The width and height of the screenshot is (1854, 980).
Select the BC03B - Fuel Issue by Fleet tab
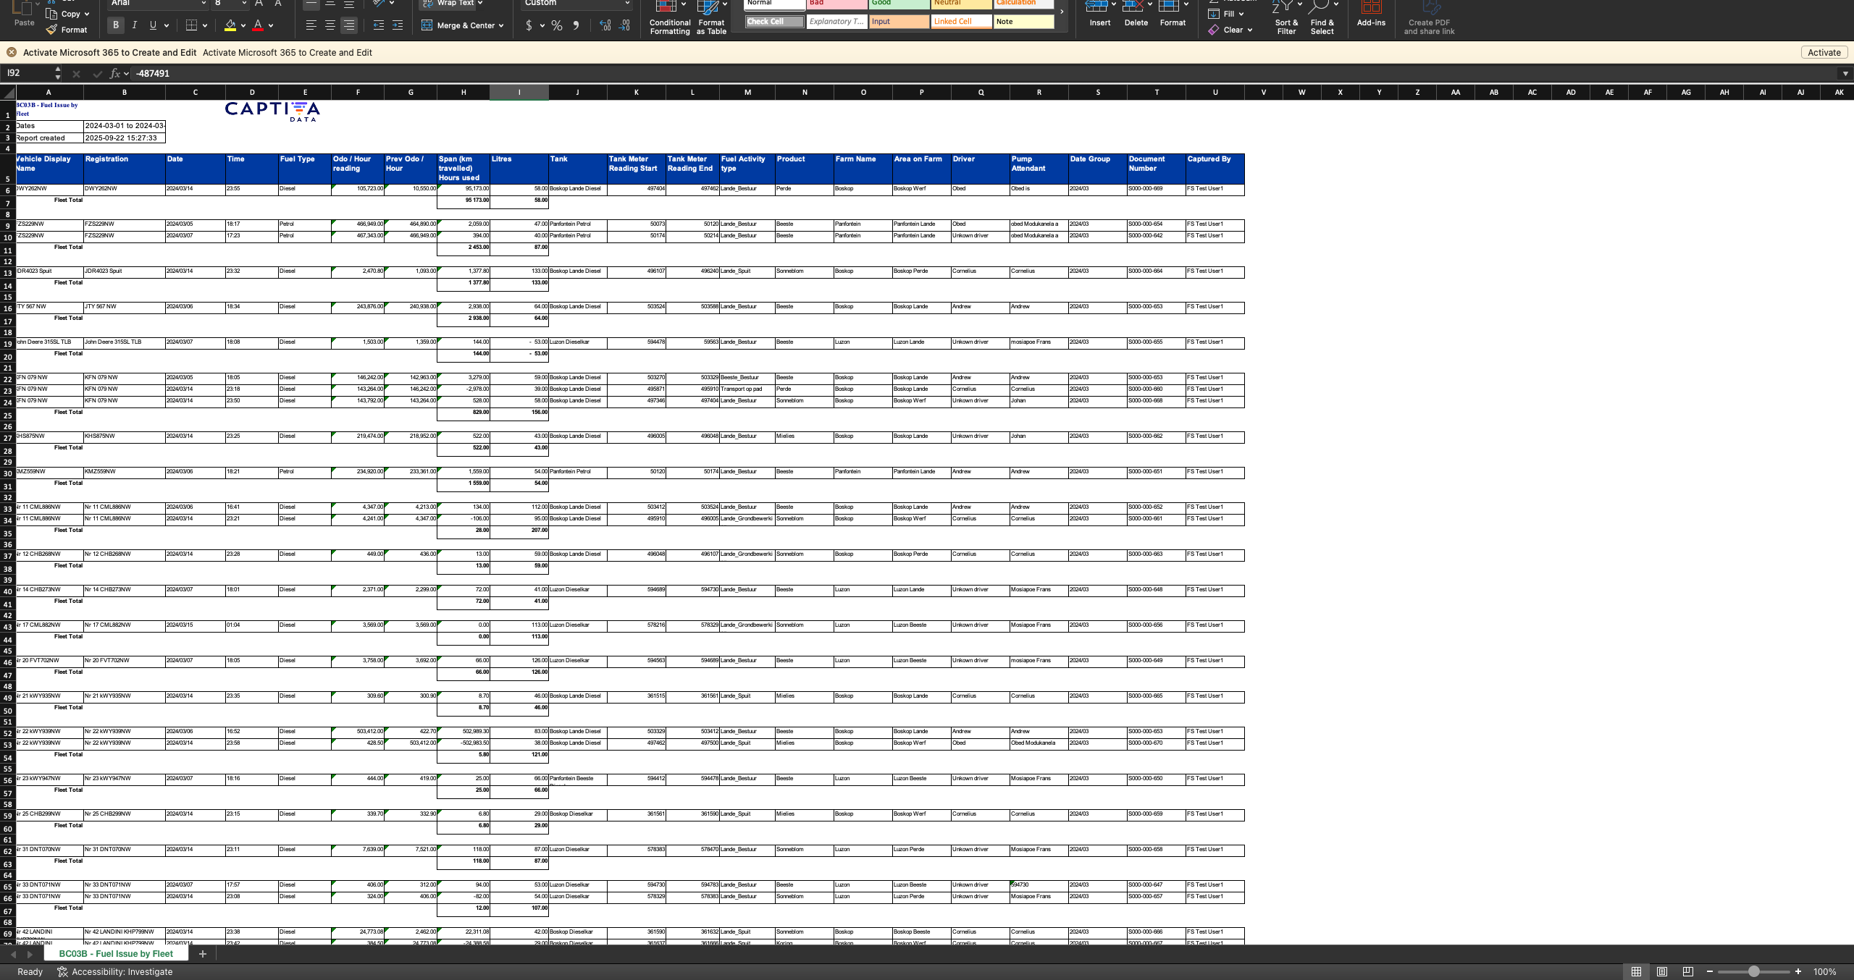(x=116, y=953)
